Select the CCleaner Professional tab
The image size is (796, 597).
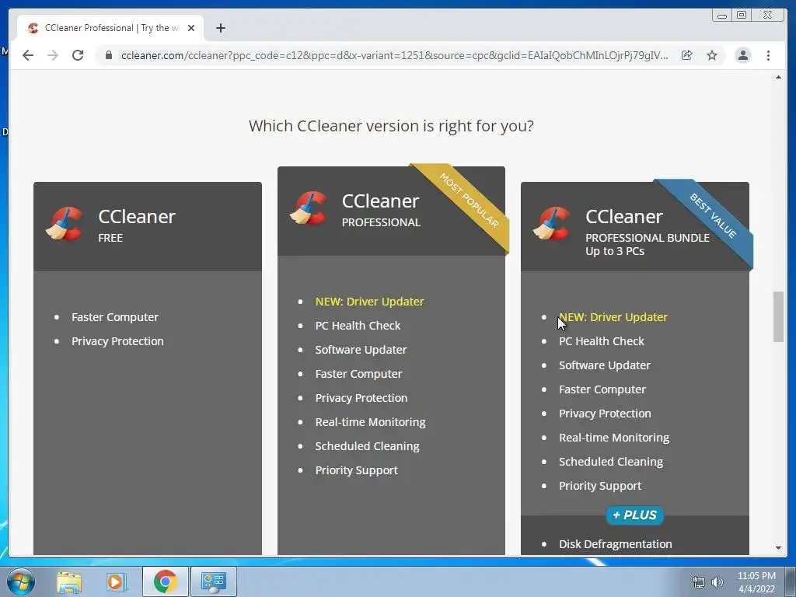point(110,28)
